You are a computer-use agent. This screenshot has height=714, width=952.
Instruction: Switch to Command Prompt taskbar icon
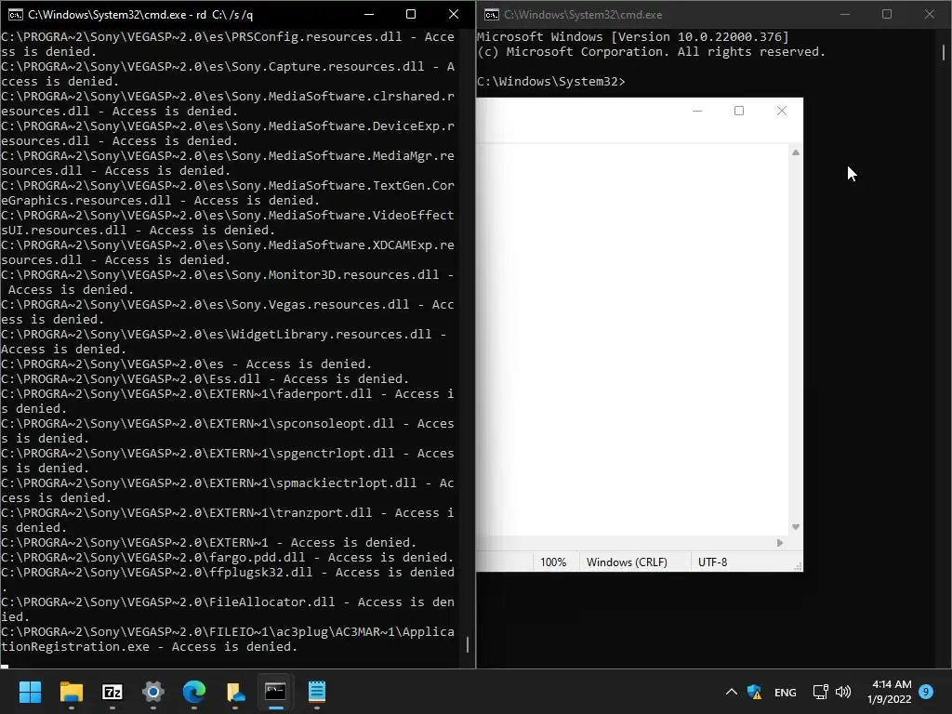275,692
